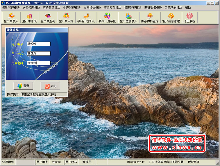
Task: Open the 生产单审批 toolbar icon
Action: (x=66, y=18)
